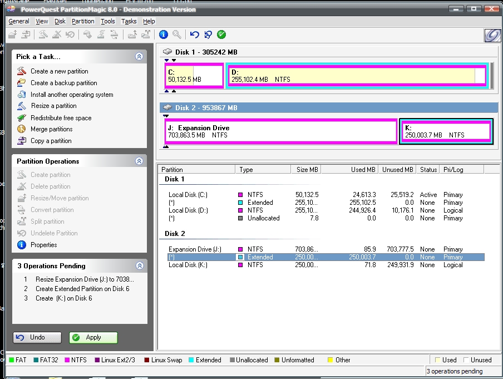The width and height of the screenshot is (503, 379).
Task: Collapse the 3 Operations Pending panel
Action: (x=139, y=265)
